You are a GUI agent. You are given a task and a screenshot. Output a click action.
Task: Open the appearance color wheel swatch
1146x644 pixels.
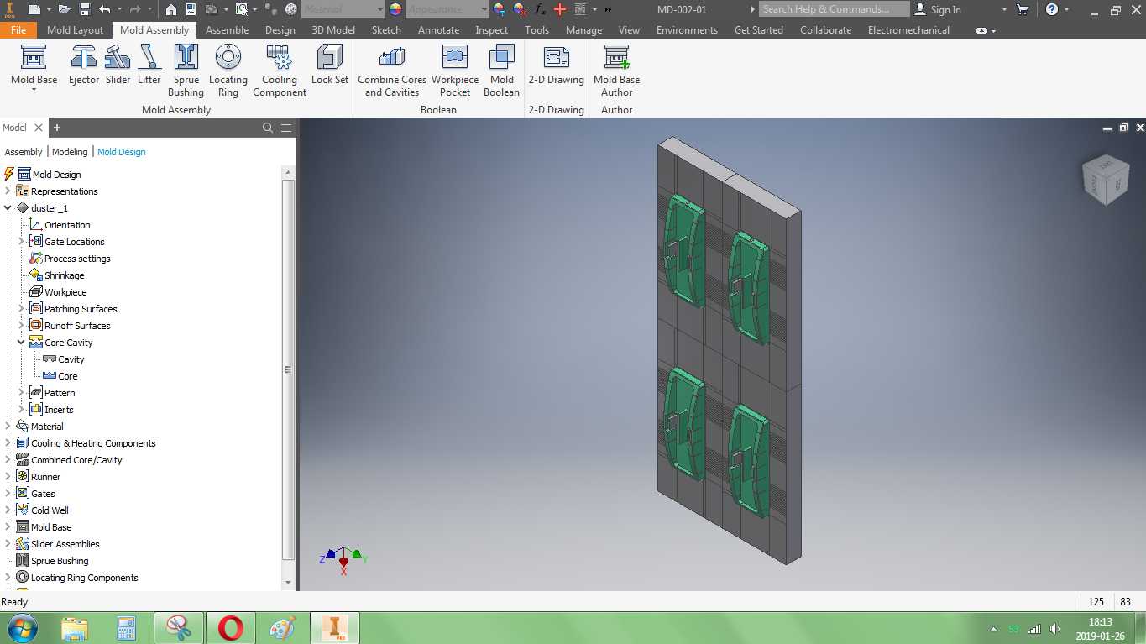pyautogui.click(x=395, y=10)
